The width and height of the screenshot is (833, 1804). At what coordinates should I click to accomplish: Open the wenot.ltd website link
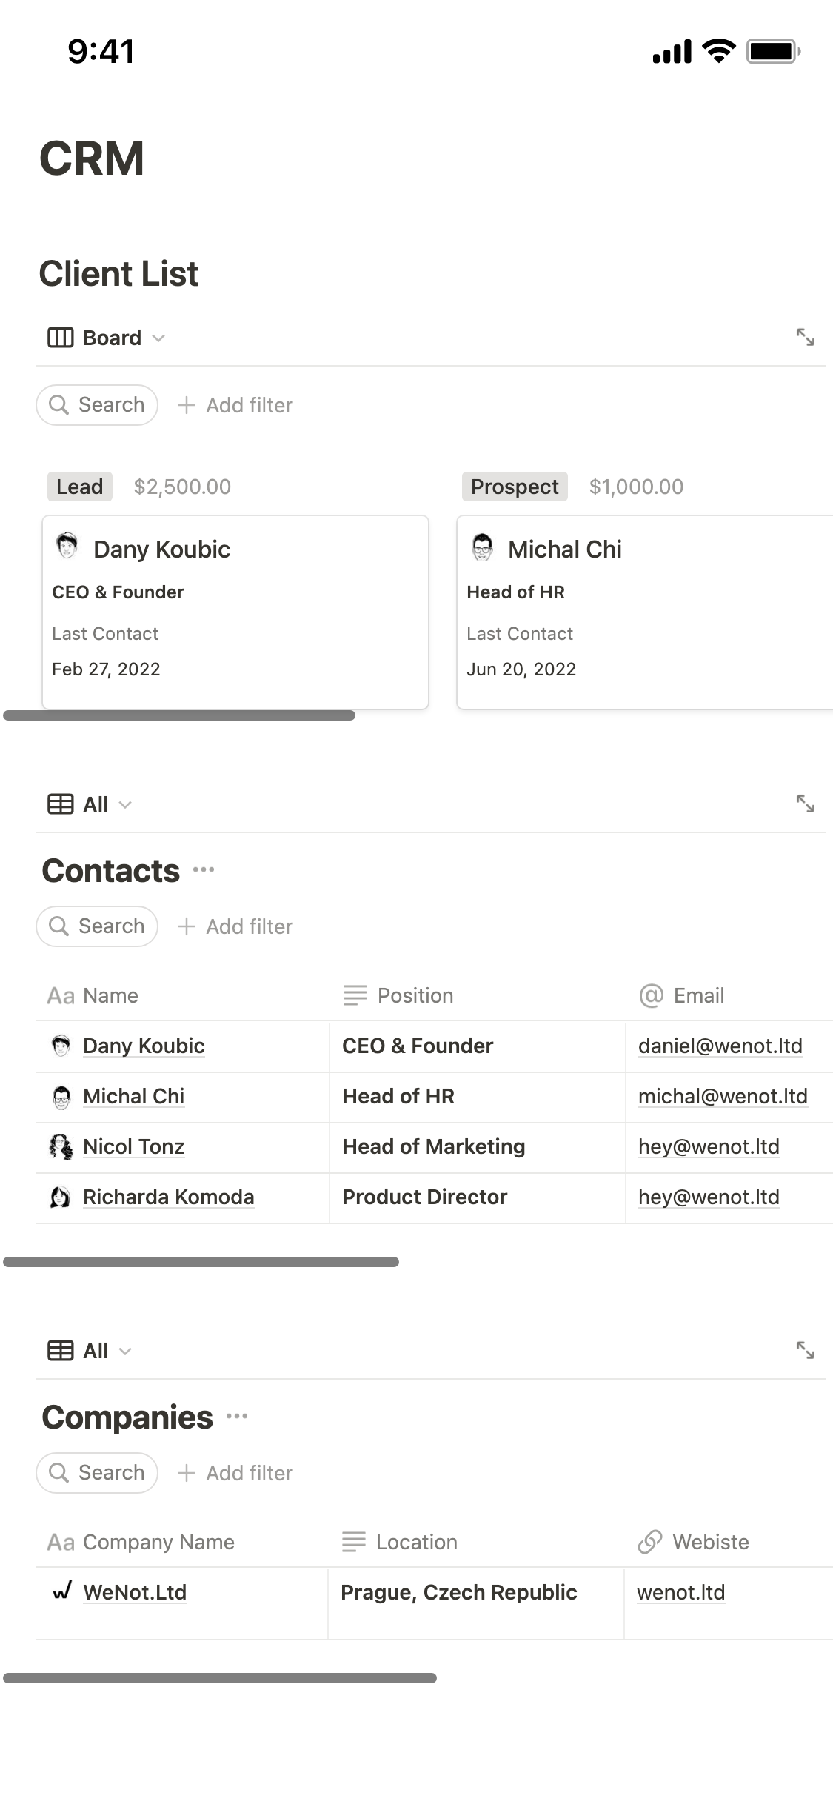pos(680,1592)
